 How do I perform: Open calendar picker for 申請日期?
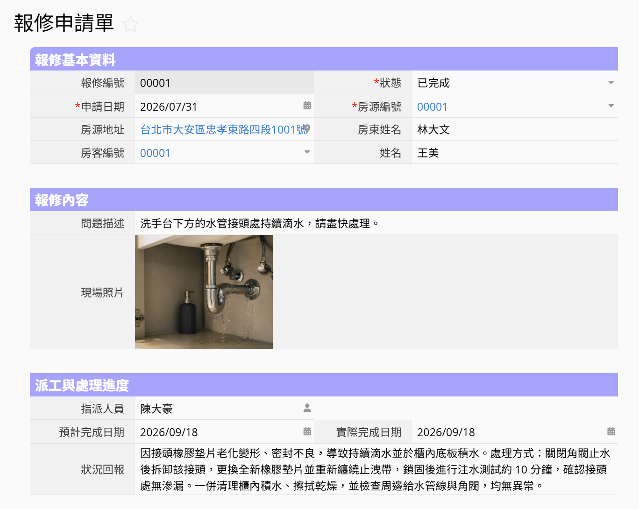(x=307, y=106)
